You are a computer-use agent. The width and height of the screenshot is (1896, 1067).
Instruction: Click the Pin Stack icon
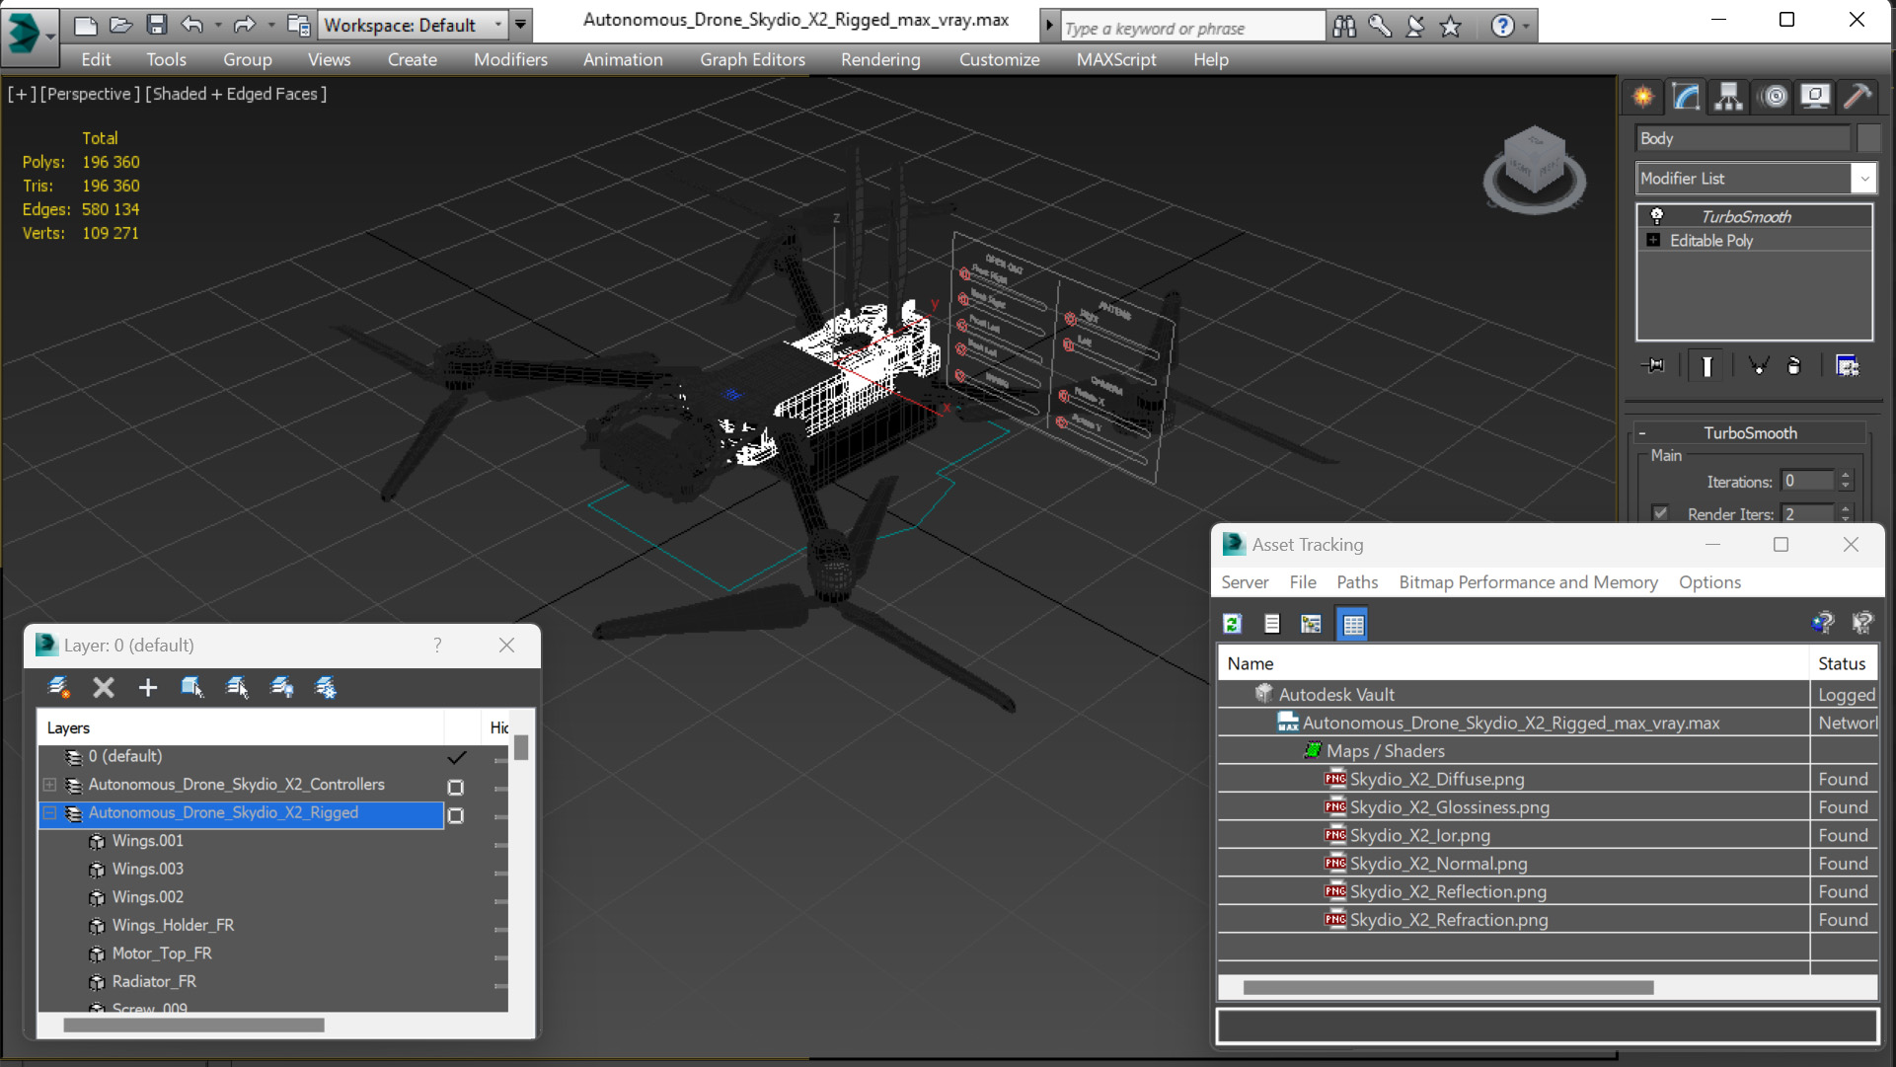tap(1653, 365)
